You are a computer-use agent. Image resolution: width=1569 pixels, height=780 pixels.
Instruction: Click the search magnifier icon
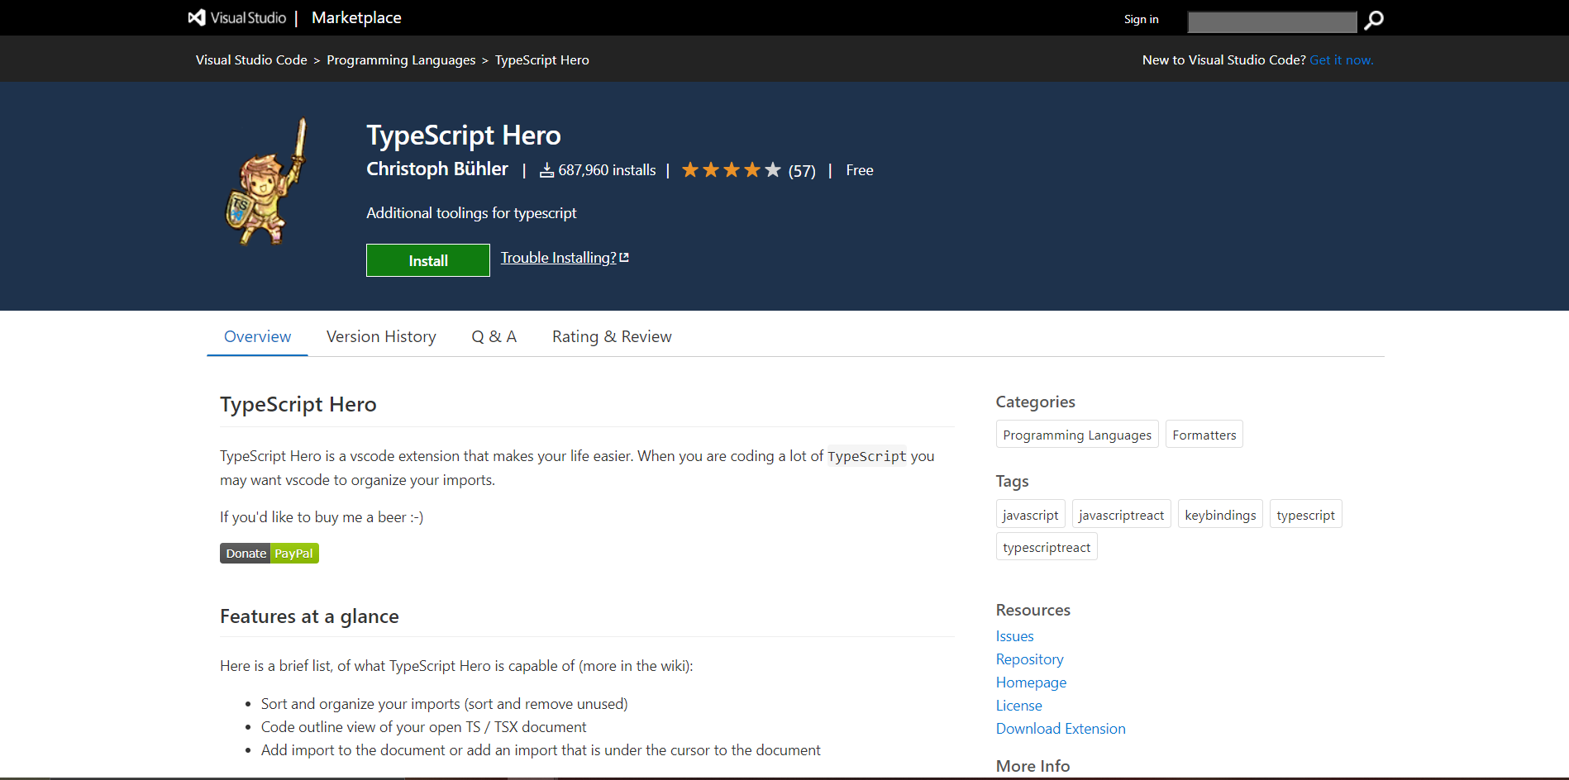[1374, 20]
